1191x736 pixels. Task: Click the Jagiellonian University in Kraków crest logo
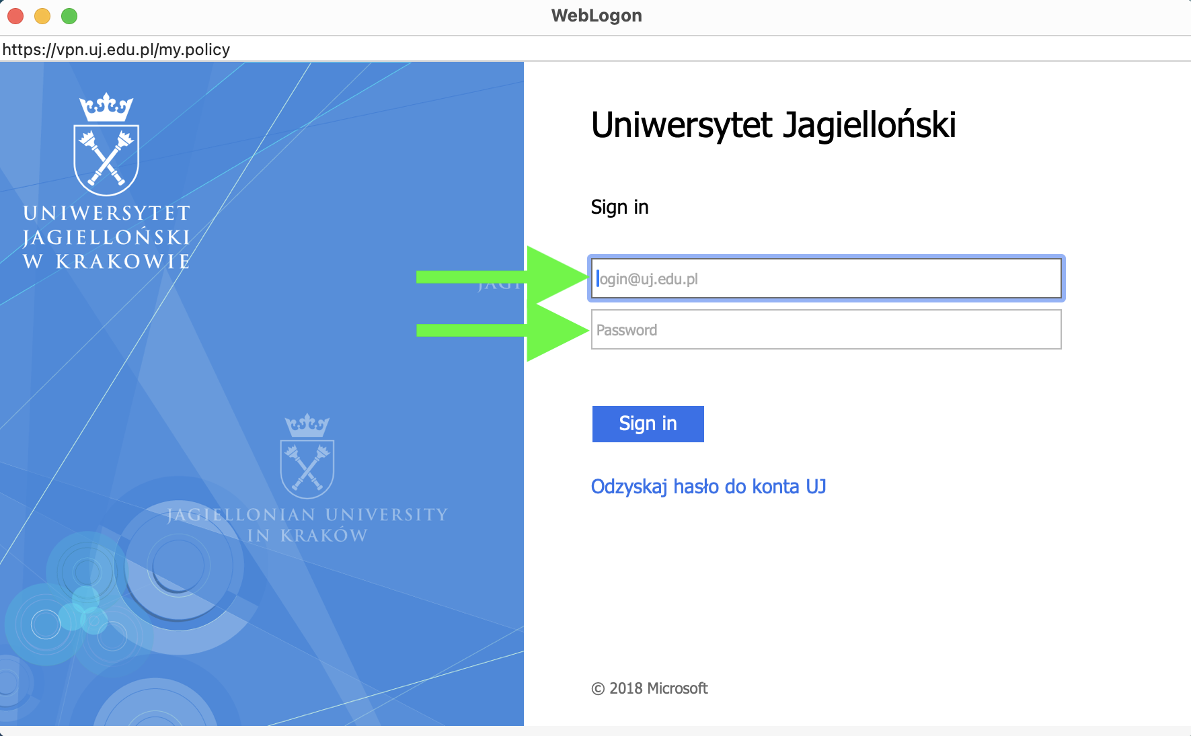307,456
